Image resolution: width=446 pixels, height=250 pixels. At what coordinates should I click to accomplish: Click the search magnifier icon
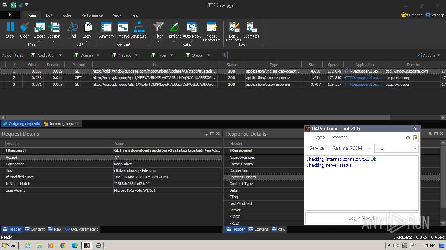coord(224,55)
